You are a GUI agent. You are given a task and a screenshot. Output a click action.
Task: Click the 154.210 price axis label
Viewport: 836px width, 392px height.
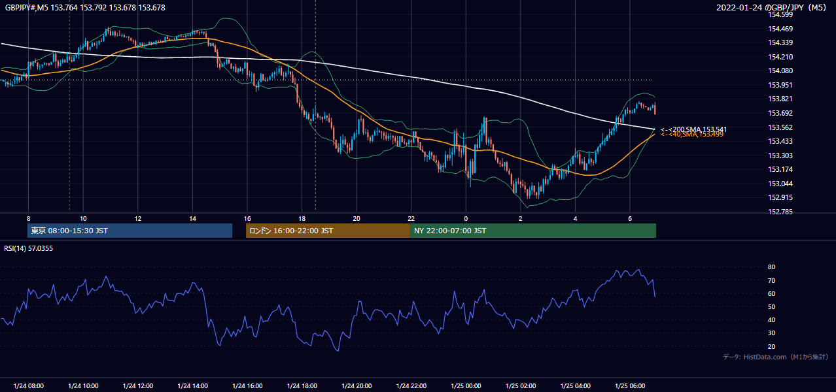780,57
